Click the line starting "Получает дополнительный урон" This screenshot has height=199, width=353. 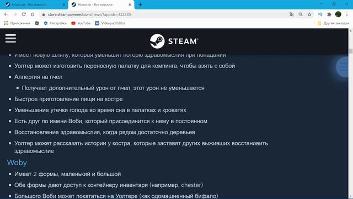pyautogui.click(x=113, y=88)
